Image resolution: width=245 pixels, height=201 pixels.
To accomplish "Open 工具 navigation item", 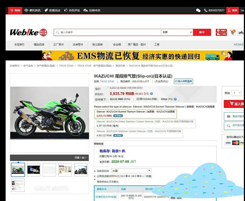I will [156, 45].
